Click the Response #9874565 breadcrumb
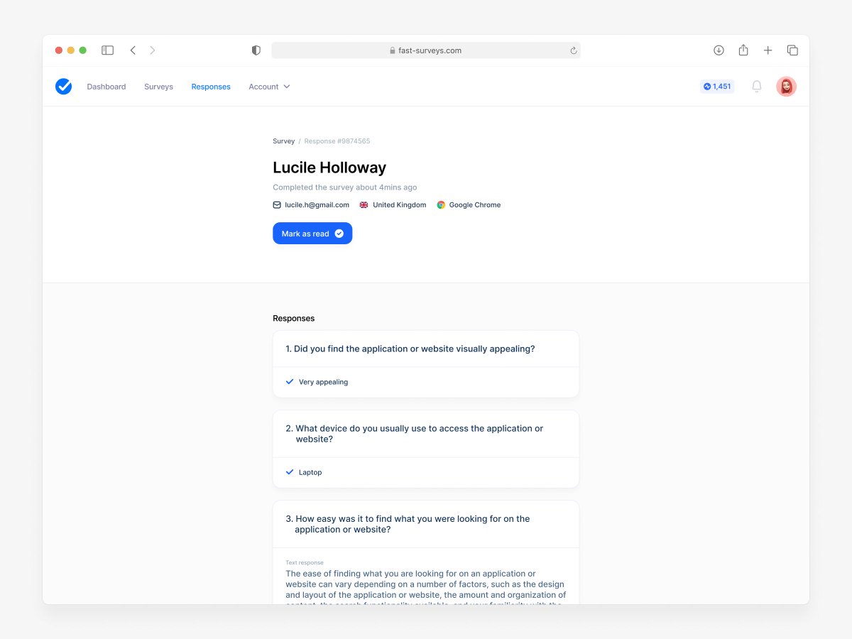 click(x=337, y=141)
